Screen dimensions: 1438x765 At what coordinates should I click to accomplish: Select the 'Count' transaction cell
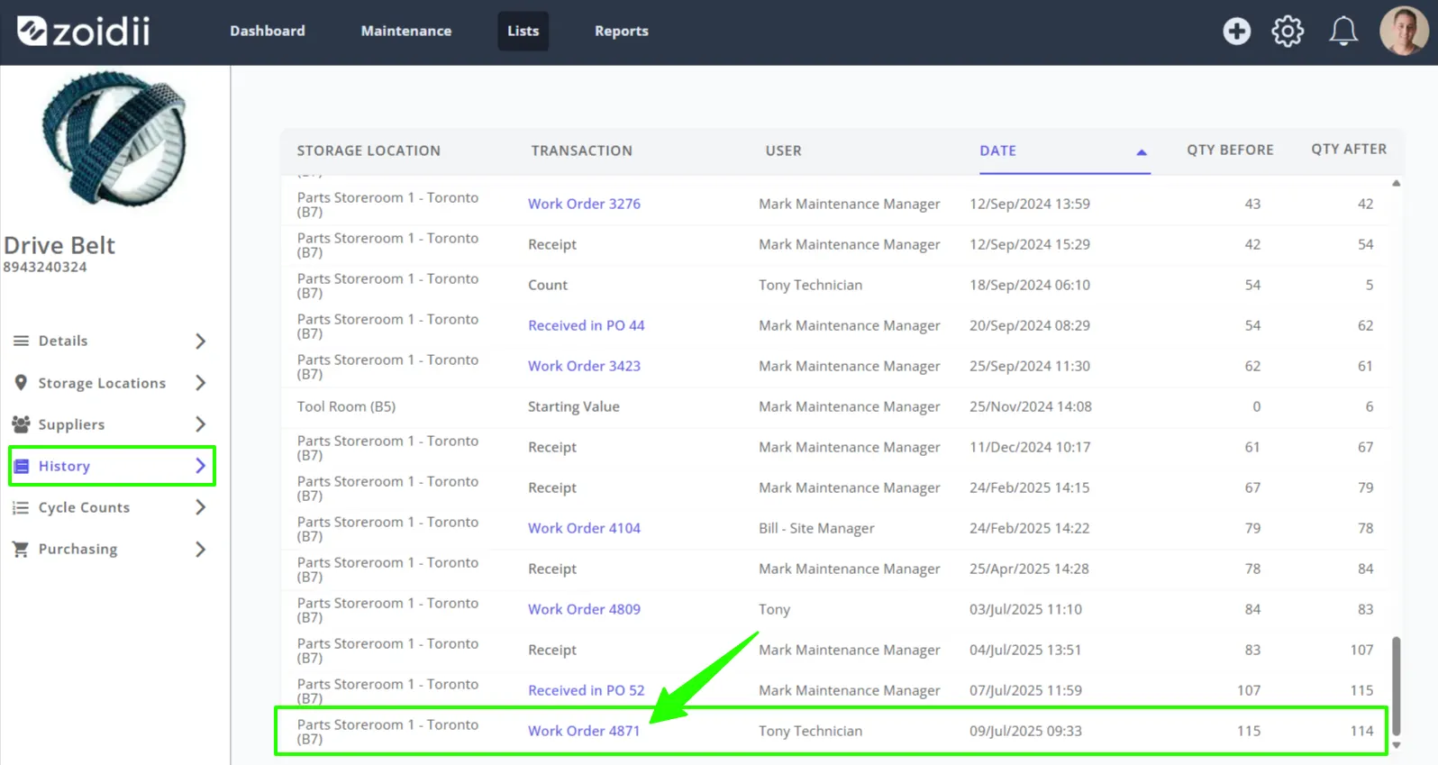tap(547, 285)
